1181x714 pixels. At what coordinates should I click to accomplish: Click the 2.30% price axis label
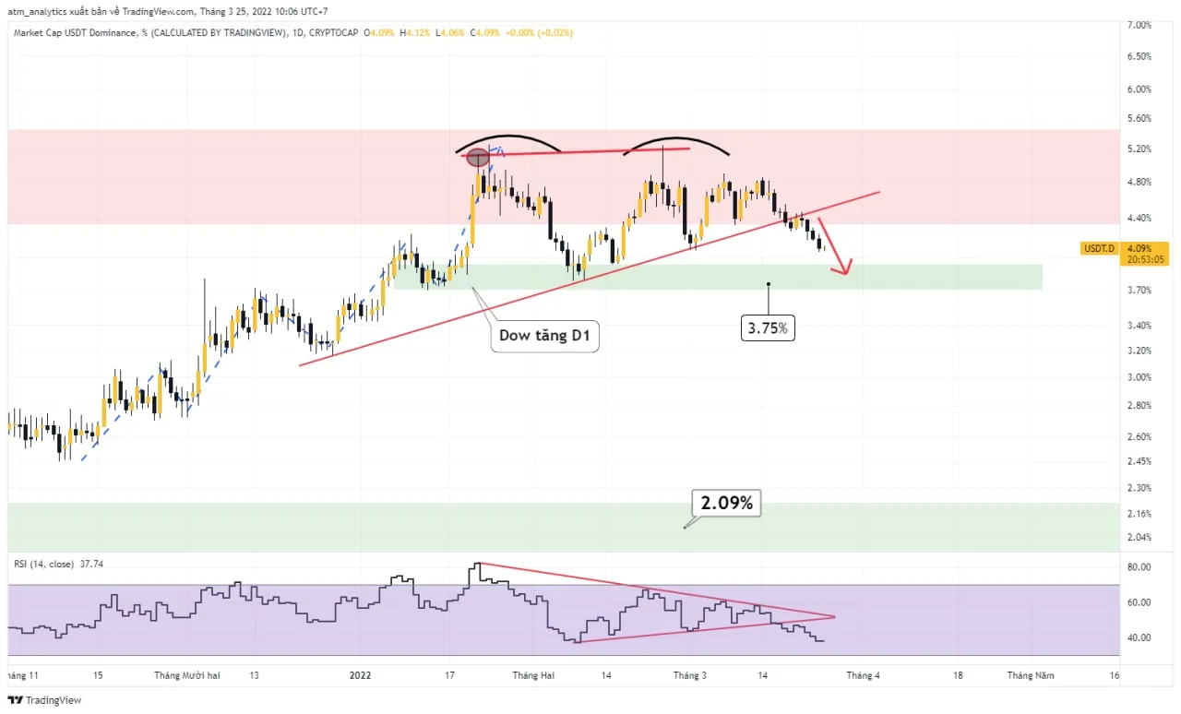pyautogui.click(x=1139, y=488)
